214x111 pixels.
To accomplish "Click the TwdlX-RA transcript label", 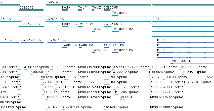I will pos(69,24).
